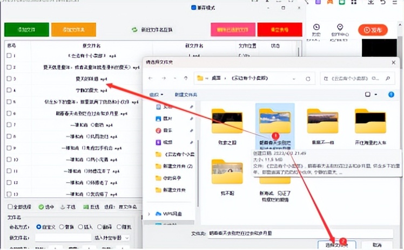Screen dimensions: 404x250
Task: Open Music in the dialog sidebar
Action: [x=164, y=130]
